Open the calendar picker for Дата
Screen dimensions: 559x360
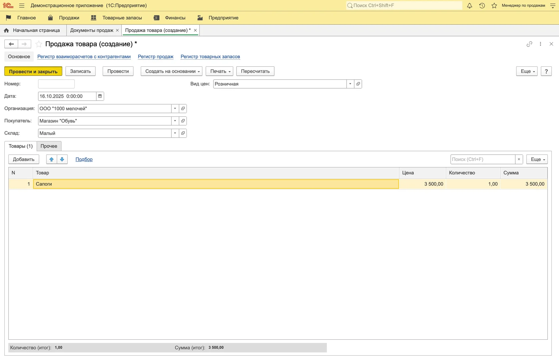[x=100, y=96]
